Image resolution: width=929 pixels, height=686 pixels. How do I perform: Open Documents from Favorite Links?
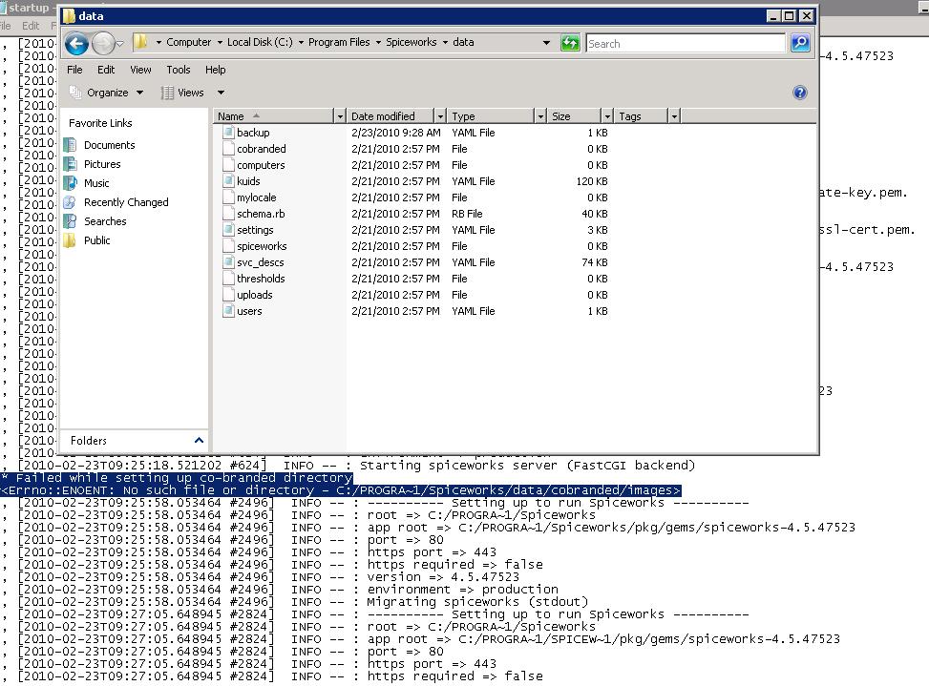108,144
